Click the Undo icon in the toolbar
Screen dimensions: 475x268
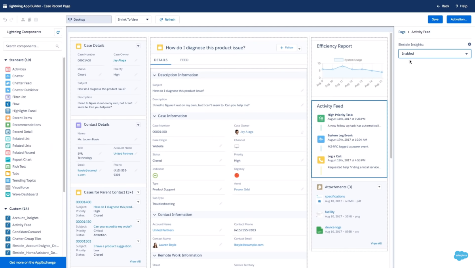[x=4, y=19]
